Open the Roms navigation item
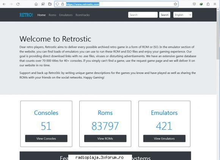This screenshot has height=160, width=220. click(52, 15)
